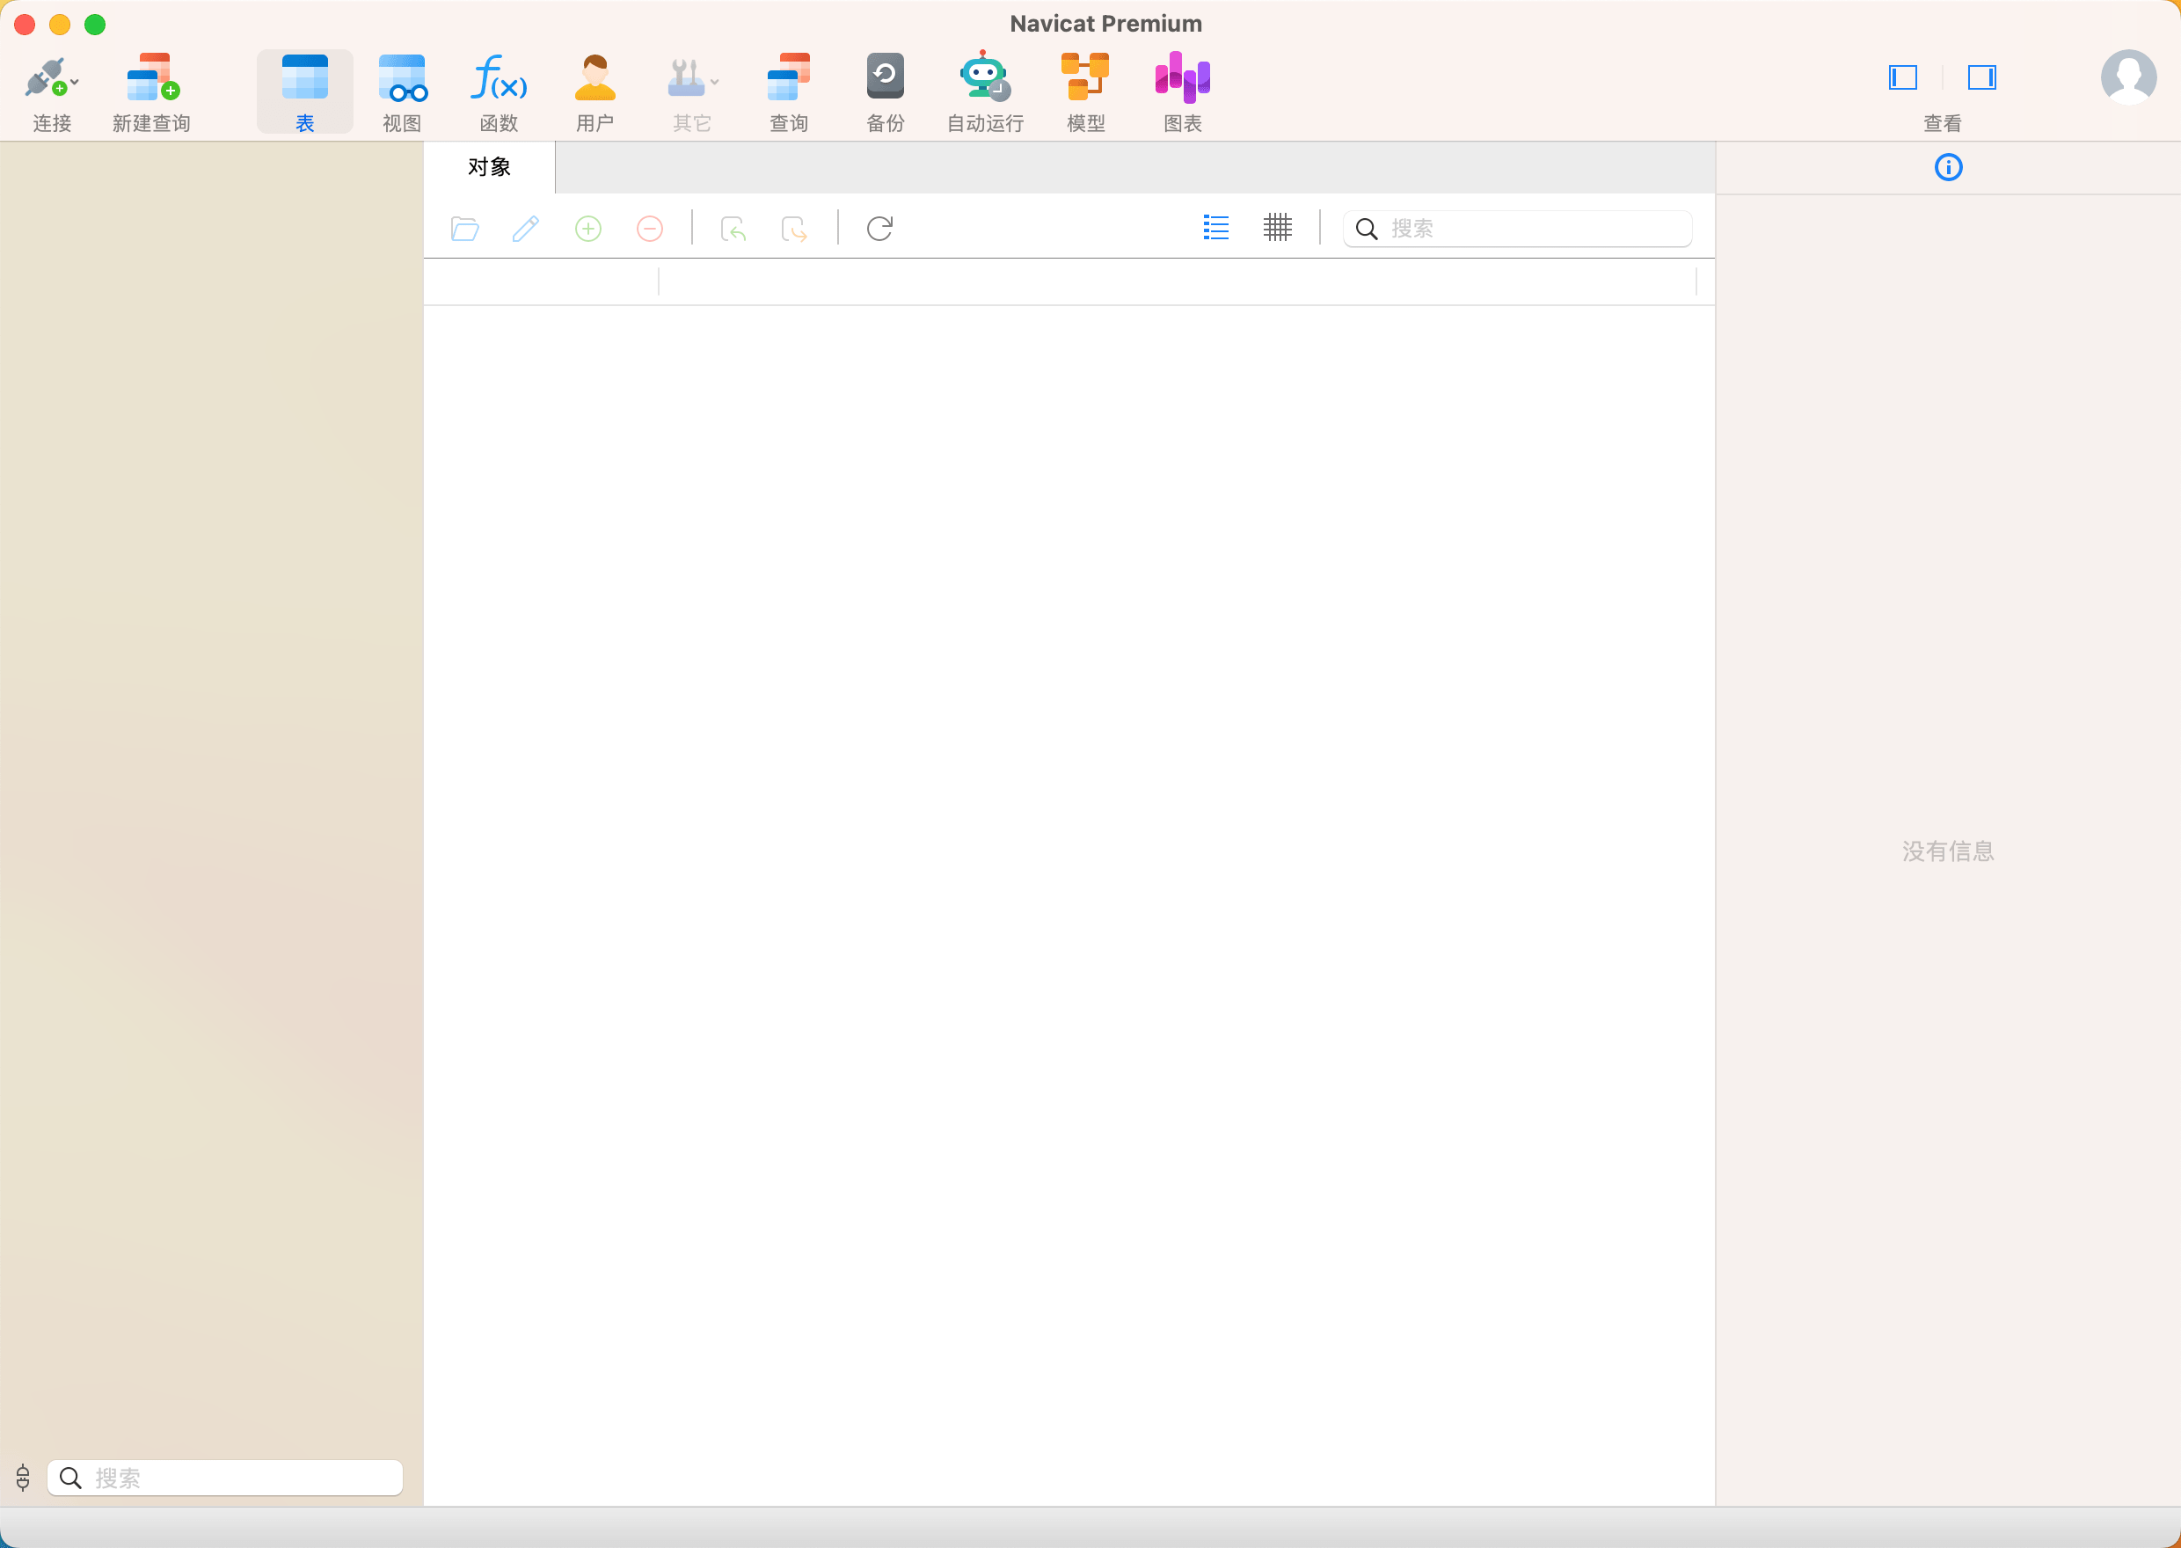
Task: Click the connection filter icon beside sidebar search
Action: pos(23,1478)
